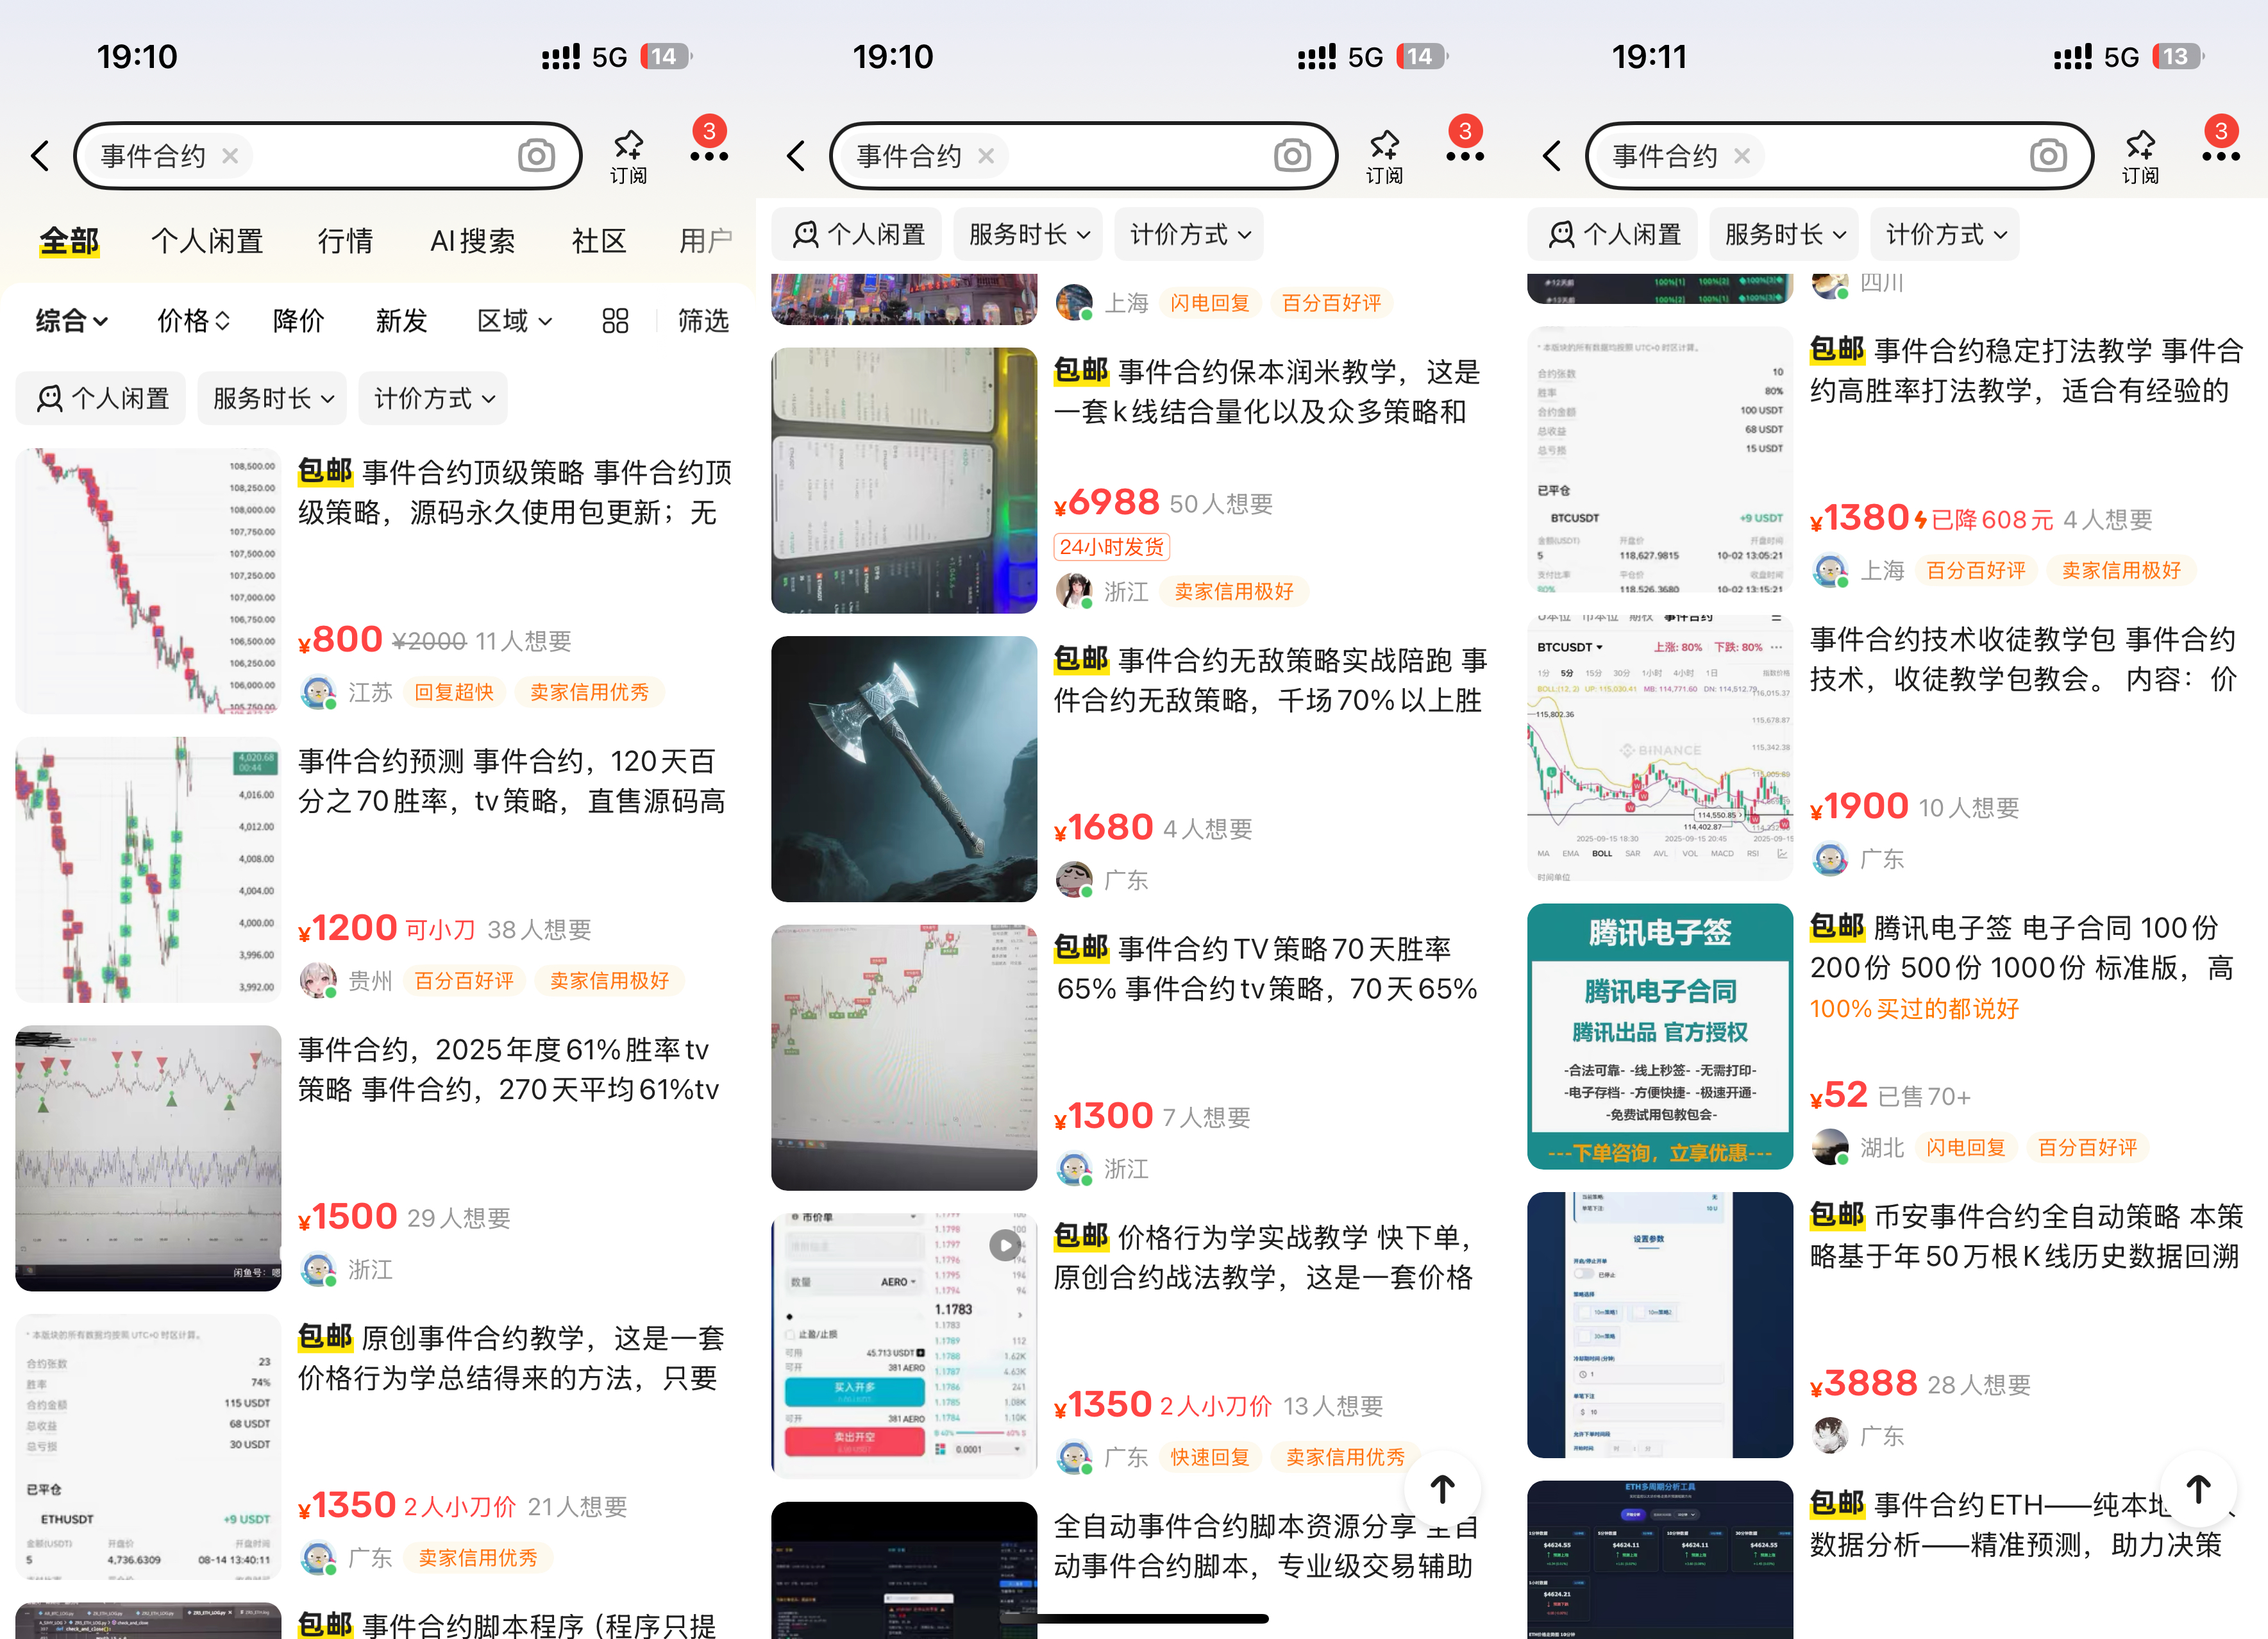The image size is (2268, 1639).
Task: Switch to the 社区 tab
Action: click(x=599, y=240)
